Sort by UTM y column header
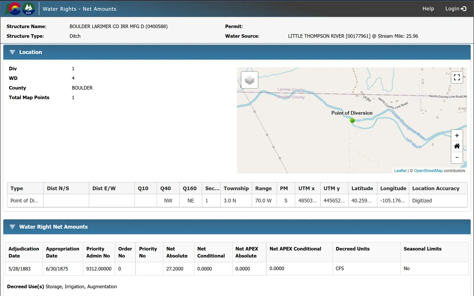 334,188
